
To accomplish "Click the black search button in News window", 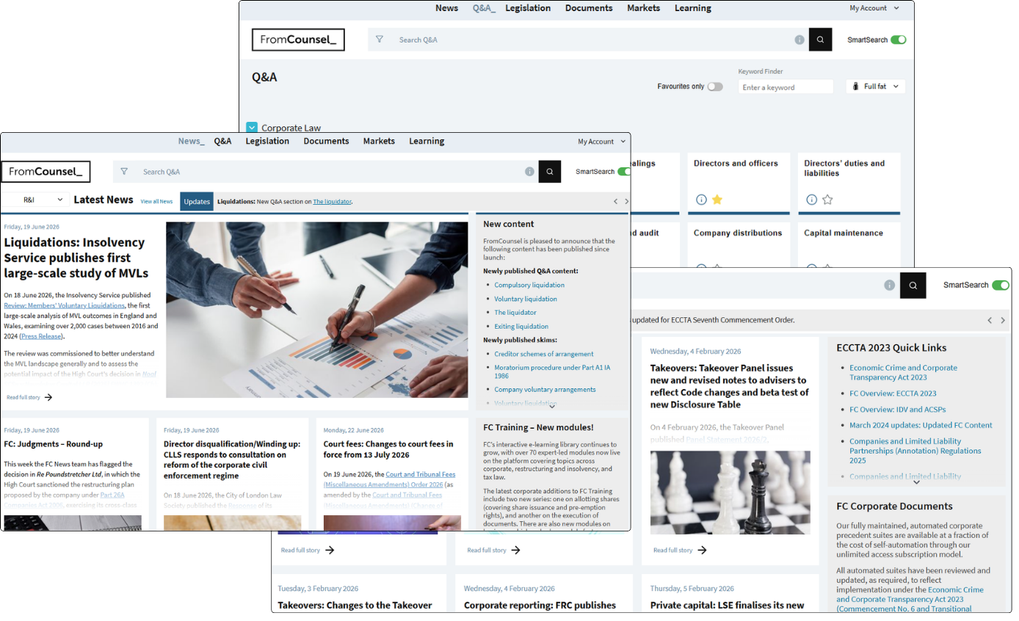I will click(550, 172).
